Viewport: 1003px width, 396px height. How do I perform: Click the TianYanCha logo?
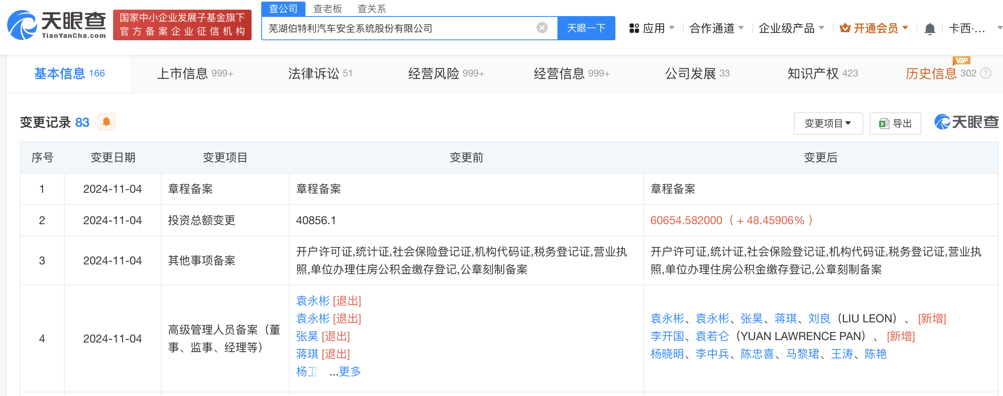56,25
